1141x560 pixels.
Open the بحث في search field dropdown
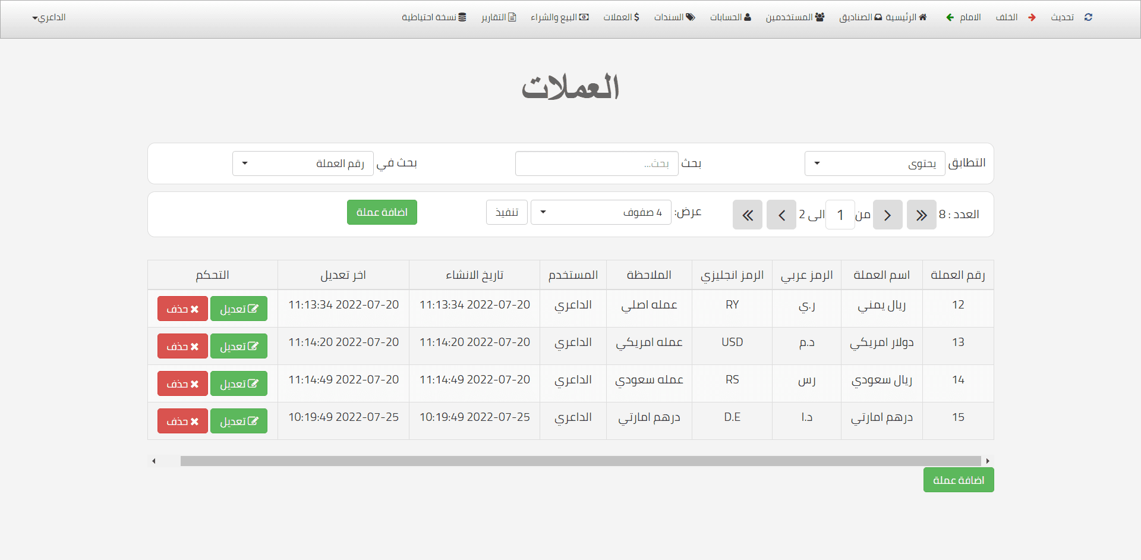click(302, 163)
